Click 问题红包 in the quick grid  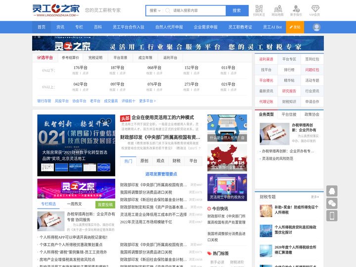[x=312, y=70]
